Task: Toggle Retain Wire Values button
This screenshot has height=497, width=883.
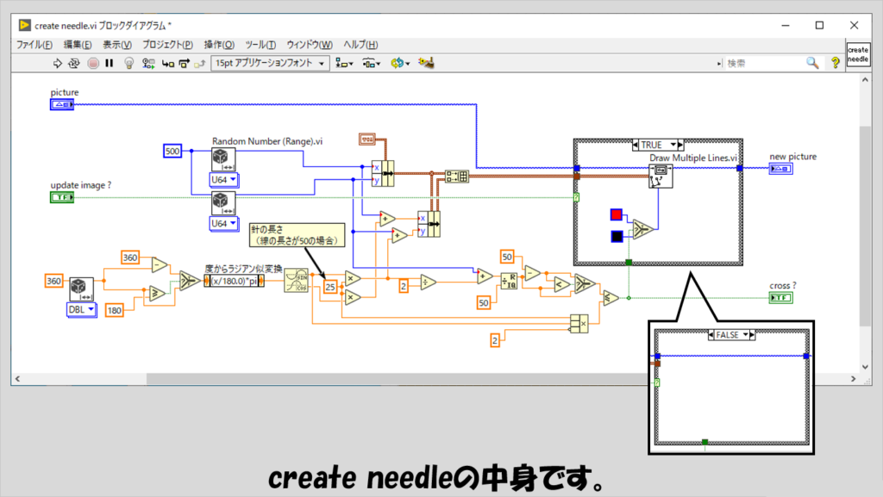Action: (148, 63)
